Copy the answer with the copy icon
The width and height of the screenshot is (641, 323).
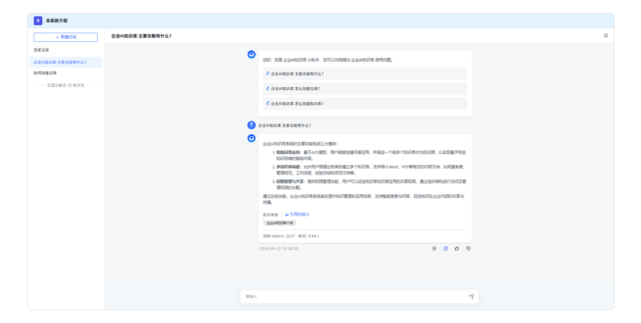446,249
